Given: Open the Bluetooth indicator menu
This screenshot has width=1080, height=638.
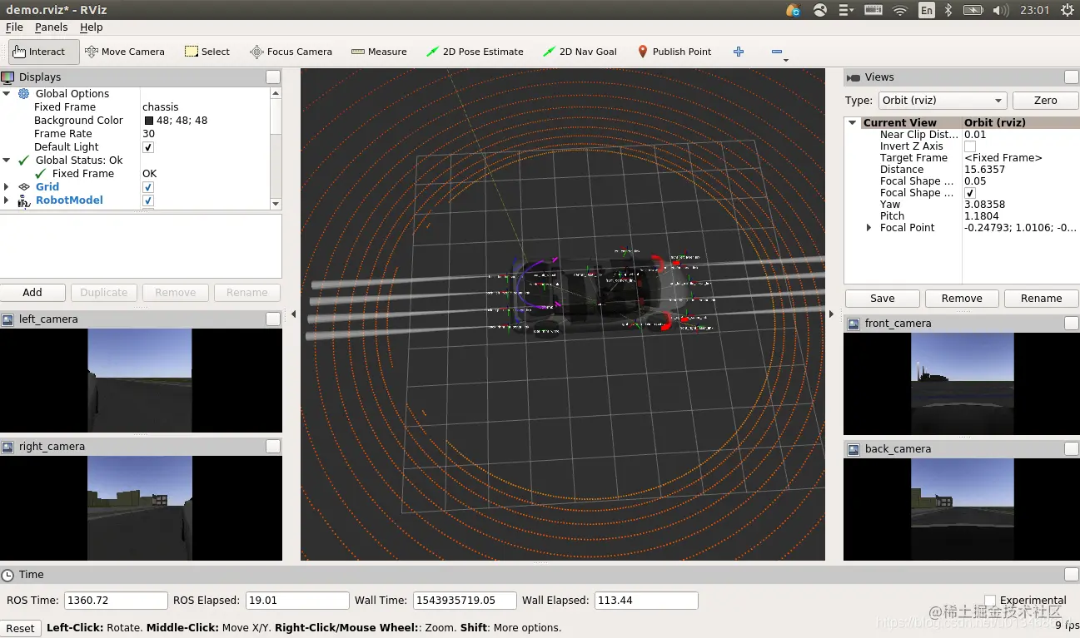Looking at the screenshot, I should pyautogui.click(x=948, y=10).
